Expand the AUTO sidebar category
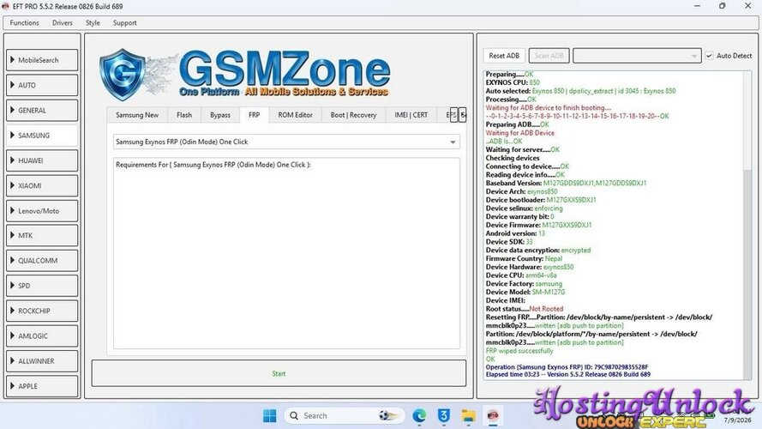The height and width of the screenshot is (429, 762). pyautogui.click(x=42, y=85)
